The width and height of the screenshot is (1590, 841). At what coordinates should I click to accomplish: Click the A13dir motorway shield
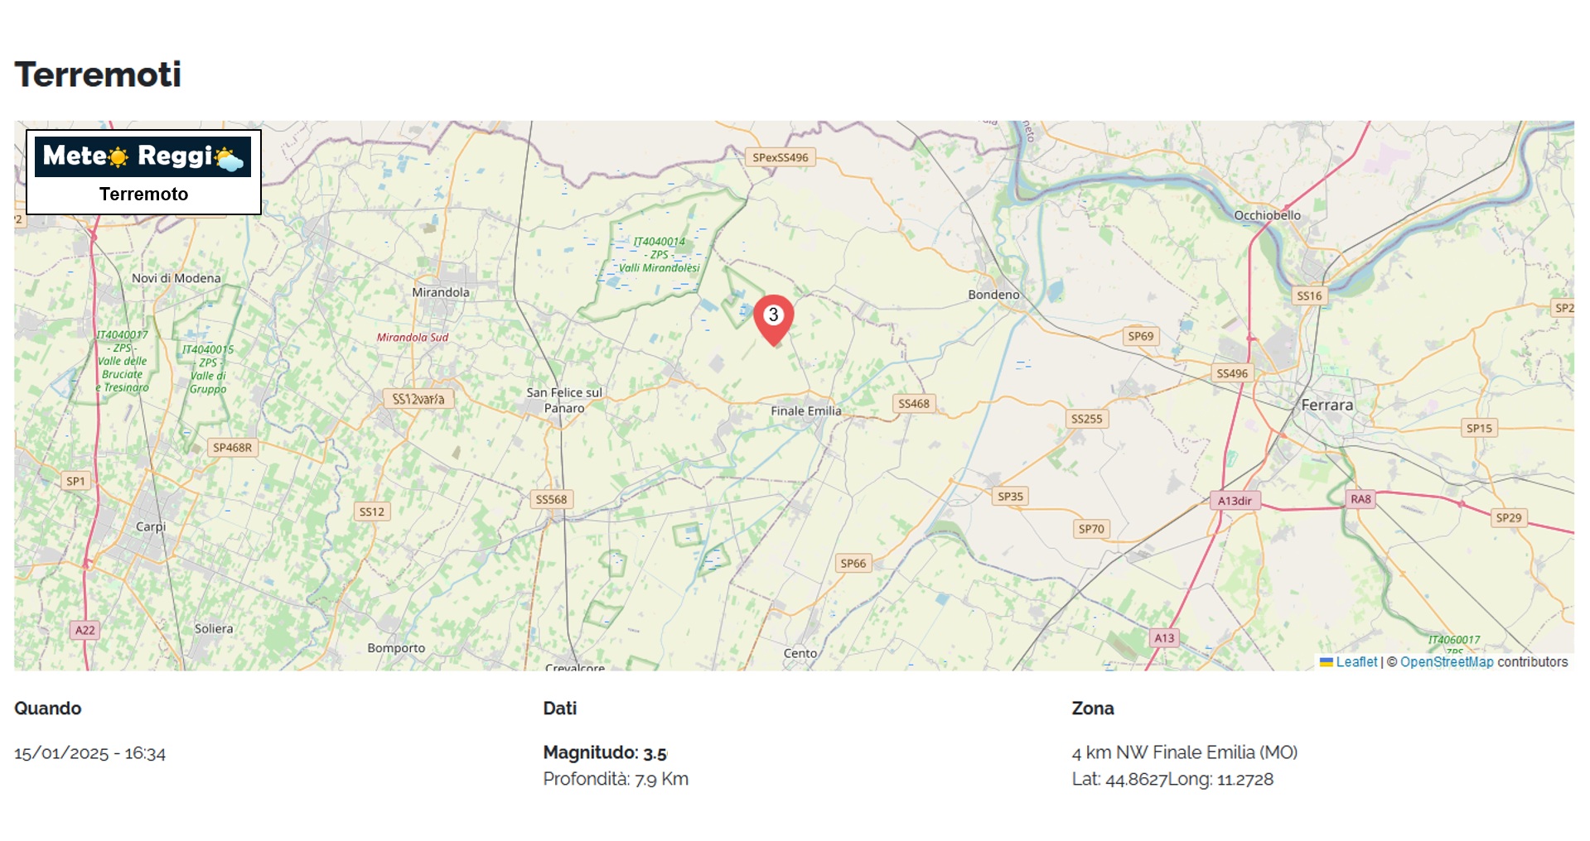[x=1235, y=501]
